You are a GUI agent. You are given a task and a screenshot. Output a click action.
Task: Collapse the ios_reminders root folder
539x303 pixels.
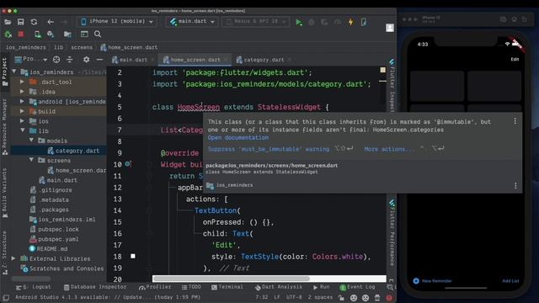click(x=14, y=72)
